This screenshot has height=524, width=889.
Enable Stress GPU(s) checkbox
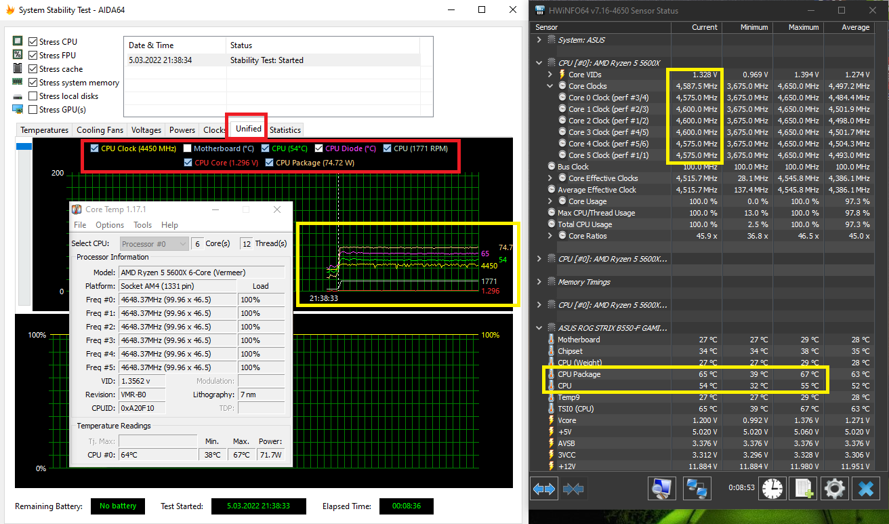click(x=33, y=109)
